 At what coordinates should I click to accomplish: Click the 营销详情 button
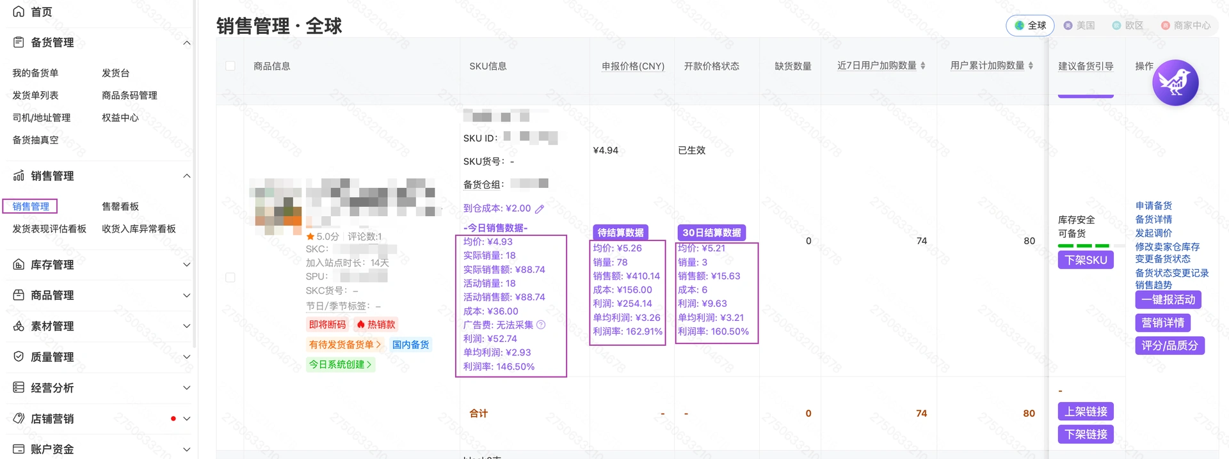click(1163, 323)
